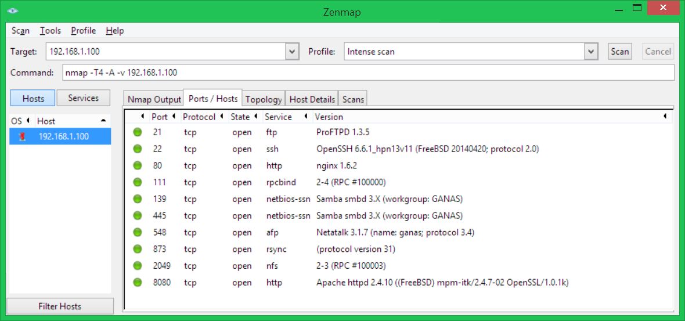Screen dimensions: 685x321
Task: Click the 2-4 (RPC #100000) version text
Action: (x=351, y=182)
